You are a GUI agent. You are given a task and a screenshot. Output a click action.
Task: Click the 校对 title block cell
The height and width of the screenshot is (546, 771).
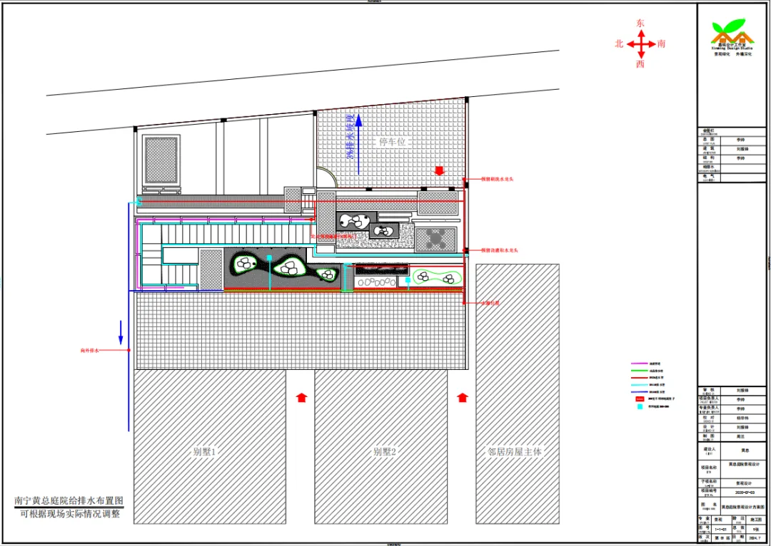point(709,418)
